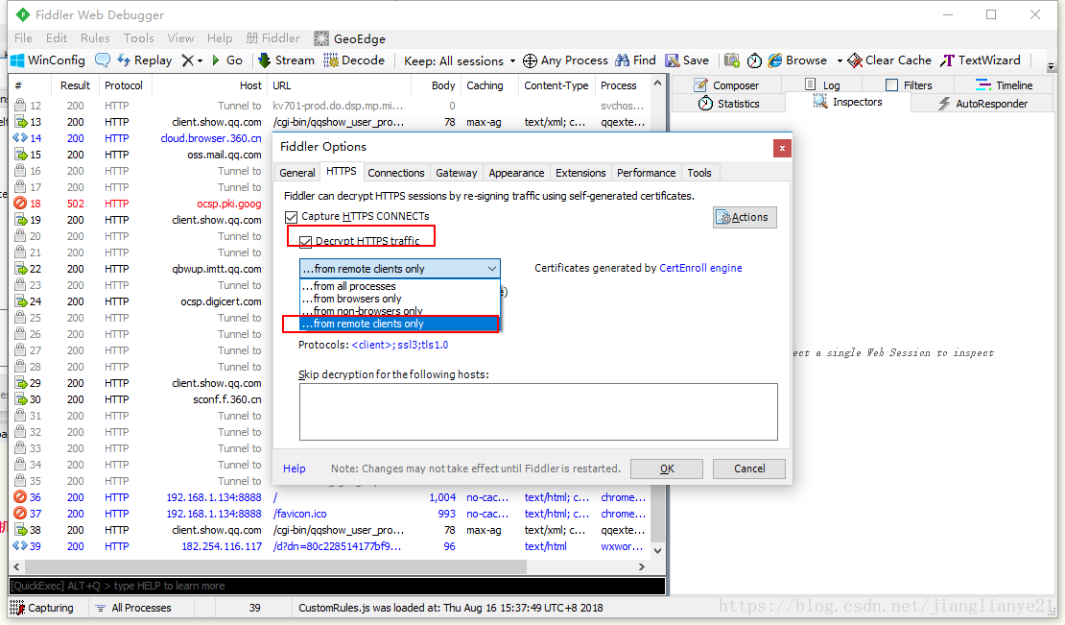Click the session list scroll down arrow
1065x625 pixels.
[657, 551]
